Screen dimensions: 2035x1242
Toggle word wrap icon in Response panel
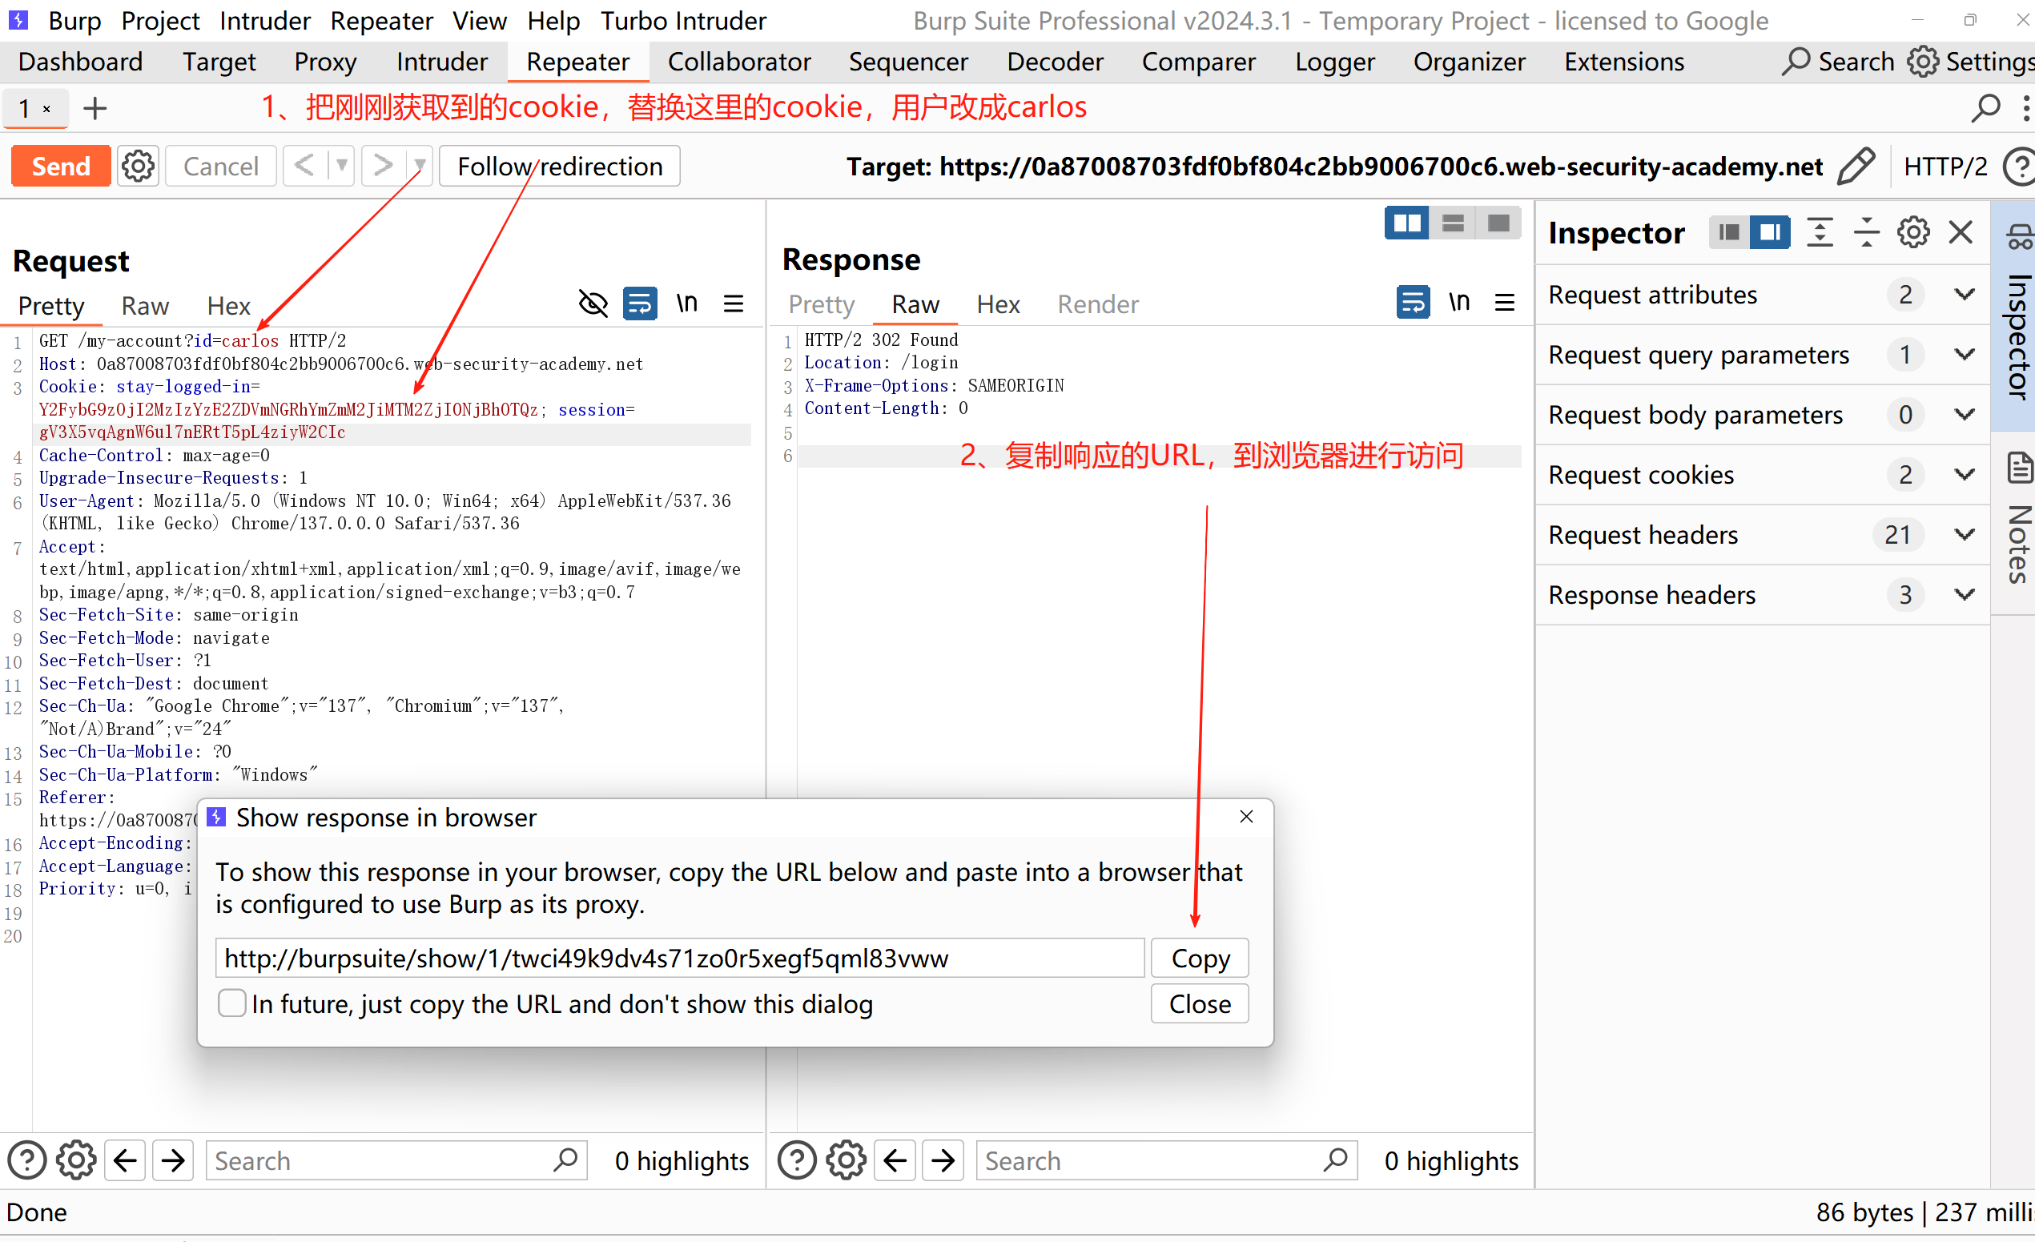(1412, 302)
